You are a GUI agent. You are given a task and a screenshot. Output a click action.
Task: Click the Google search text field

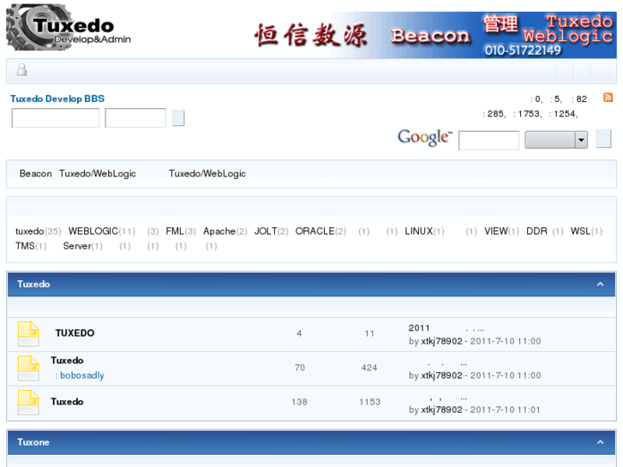click(488, 141)
